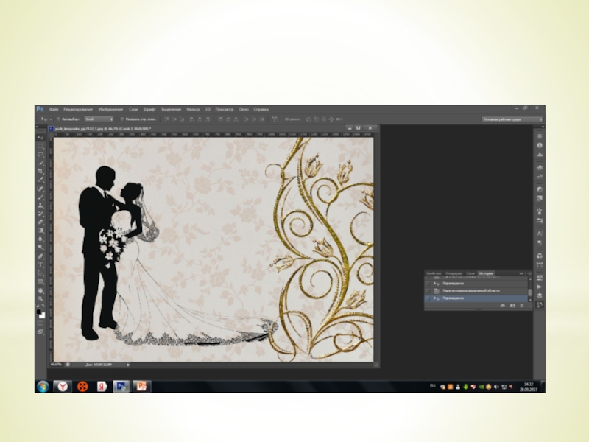Open the Windows Start button
The image size is (589, 442).
tap(43, 386)
